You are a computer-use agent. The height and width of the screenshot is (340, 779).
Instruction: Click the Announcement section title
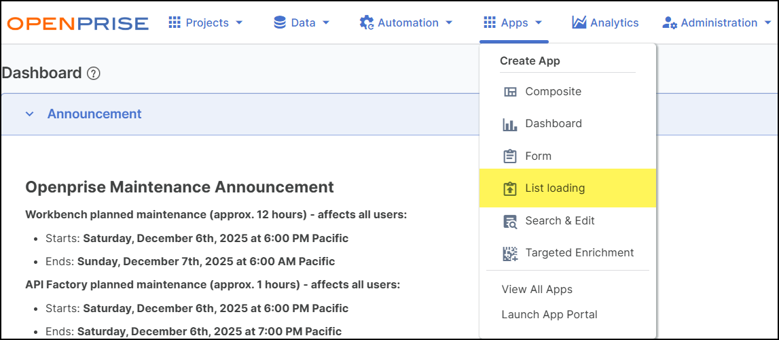point(94,114)
